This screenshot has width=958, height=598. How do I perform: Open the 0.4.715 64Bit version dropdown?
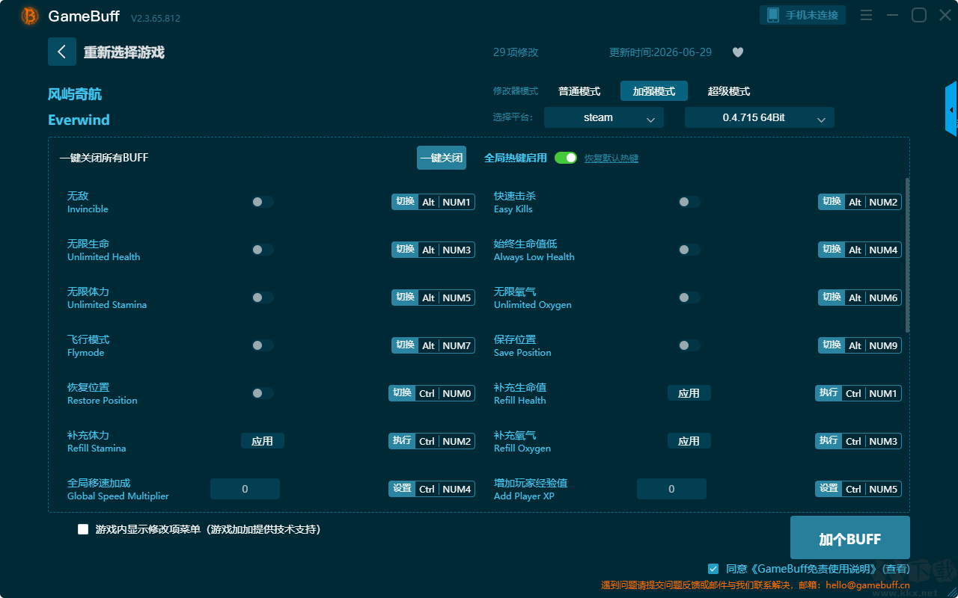coord(760,117)
